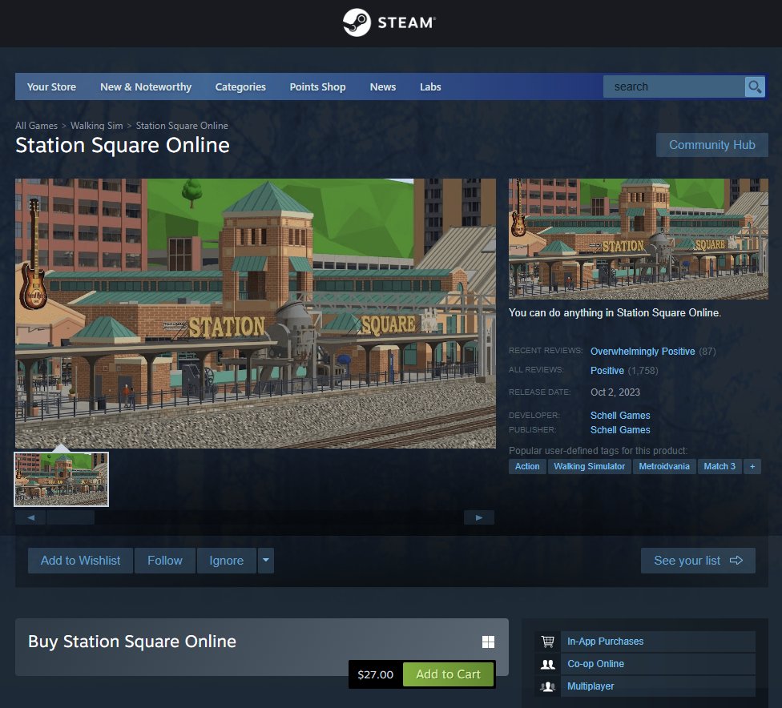782x708 pixels.
Task: Follow Station Square Online
Action: coord(164,561)
